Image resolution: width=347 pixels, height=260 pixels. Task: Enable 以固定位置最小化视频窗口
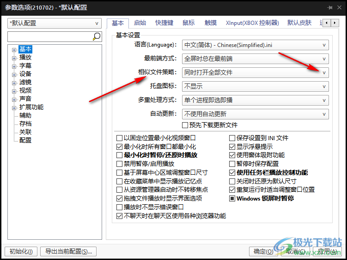[119, 138]
